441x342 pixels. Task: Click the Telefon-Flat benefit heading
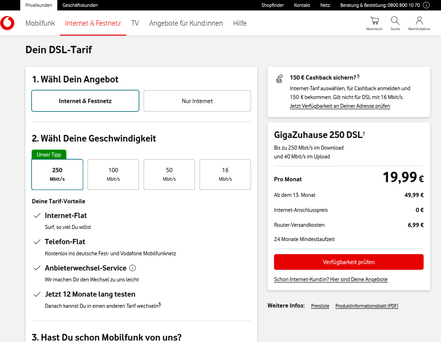click(x=65, y=242)
